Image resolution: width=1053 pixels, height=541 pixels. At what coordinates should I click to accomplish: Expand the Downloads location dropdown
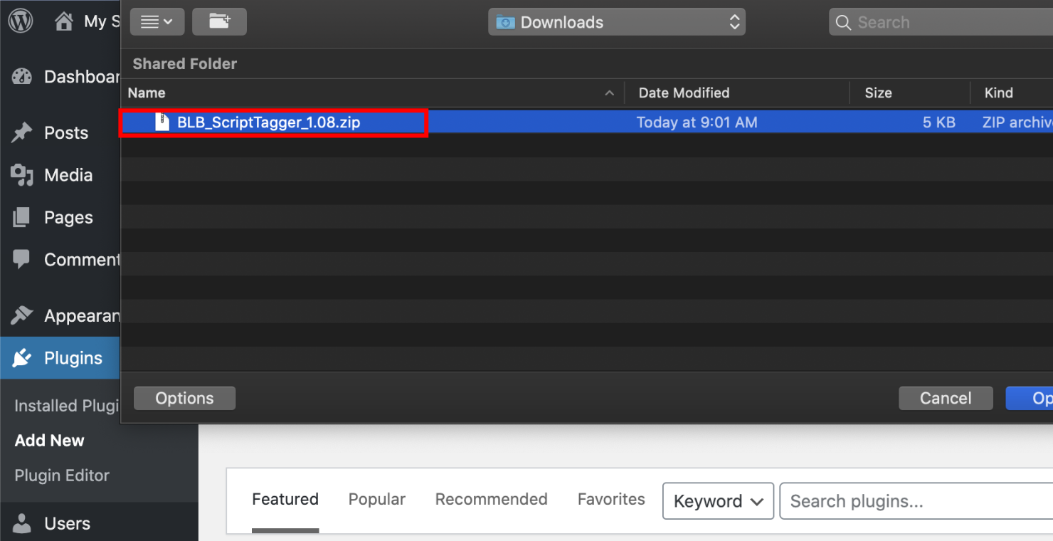(x=617, y=22)
